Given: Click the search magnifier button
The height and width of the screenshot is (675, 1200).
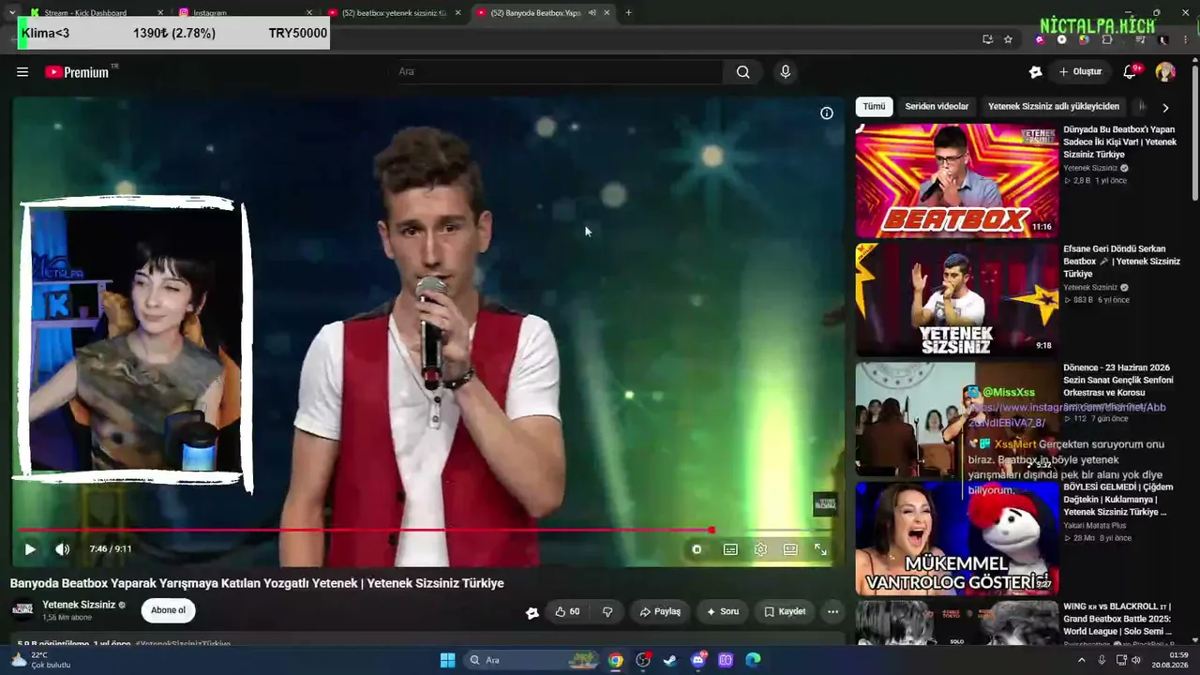Looking at the screenshot, I should click(x=742, y=72).
